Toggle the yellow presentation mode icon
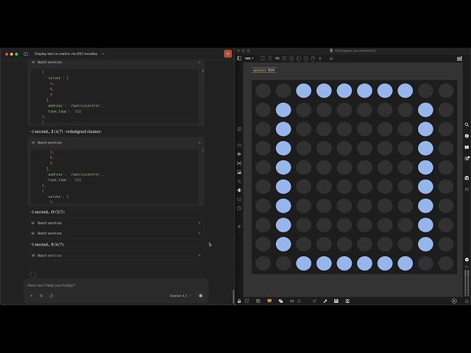 pyautogui.click(x=269, y=301)
